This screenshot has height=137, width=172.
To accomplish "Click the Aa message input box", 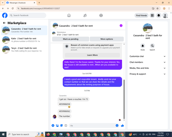I will pyautogui.click(x=92, y=126).
